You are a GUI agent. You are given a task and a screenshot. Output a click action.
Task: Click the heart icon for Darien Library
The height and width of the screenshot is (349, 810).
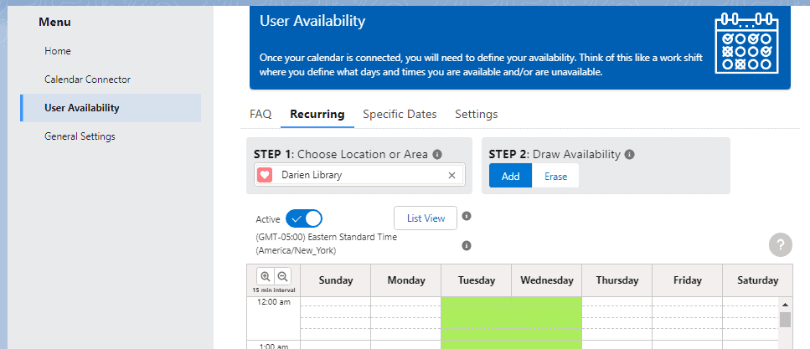tap(265, 175)
